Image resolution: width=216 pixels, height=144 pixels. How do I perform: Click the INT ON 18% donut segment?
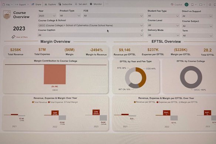(x=134, y=86)
